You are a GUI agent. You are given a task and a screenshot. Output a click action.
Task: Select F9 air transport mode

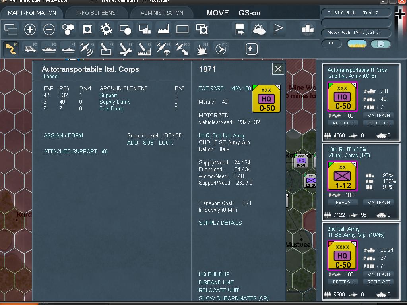[163, 49]
